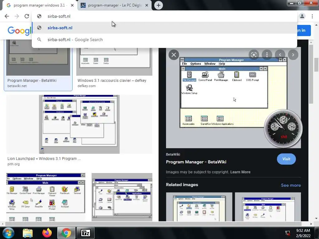Show previous image in preview
Image resolution: width=319 pixels, height=239 pixels.
coord(280,55)
